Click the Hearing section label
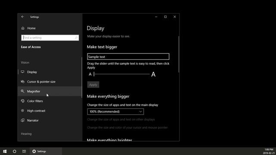Image resolution: width=276 pixels, height=155 pixels. click(x=26, y=134)
